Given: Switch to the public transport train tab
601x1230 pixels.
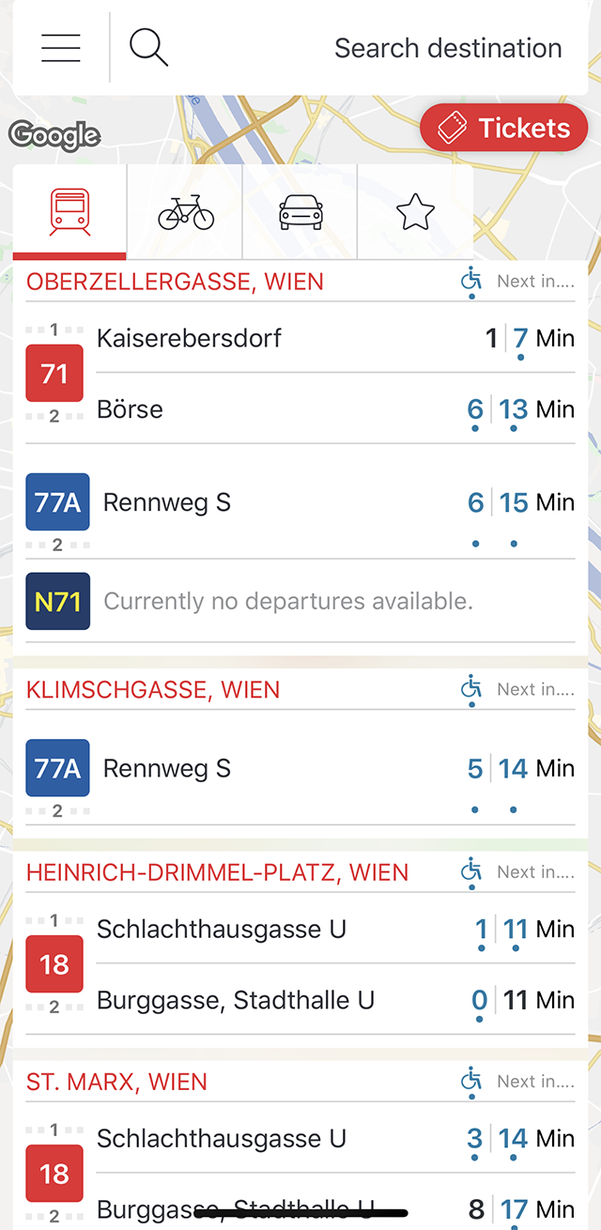Looking at the screenshot, I should point(70,212).
